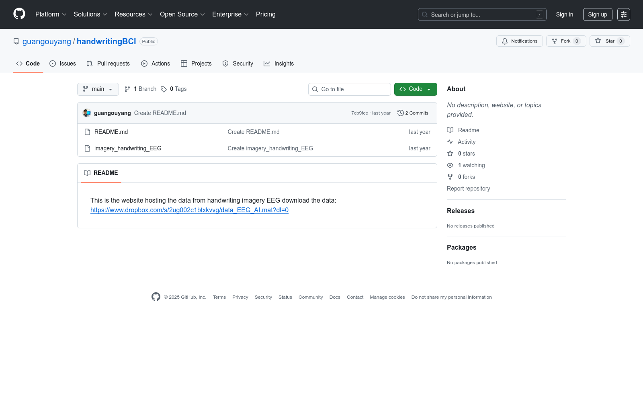The width and height of the screenshot is (643, 402).
Task: Open guangouyang commit author link
Action: [x=113, y=113]
